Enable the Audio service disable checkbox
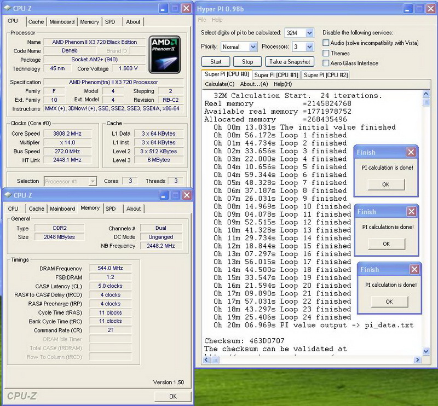This screenshot has height=406, width=438. pyautogui.click(x=326, y=43)
